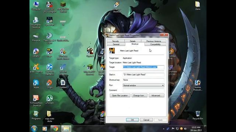Open the Recycle Bin

coord(198,115)
